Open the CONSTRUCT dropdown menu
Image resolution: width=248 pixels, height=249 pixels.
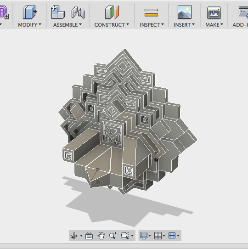point(112,25)
